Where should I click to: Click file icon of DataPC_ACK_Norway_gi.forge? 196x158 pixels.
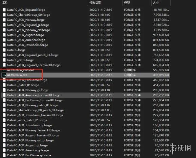pyautogui.click(x=4, y=90)
